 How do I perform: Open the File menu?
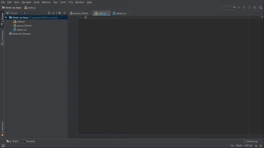point(3,2)
